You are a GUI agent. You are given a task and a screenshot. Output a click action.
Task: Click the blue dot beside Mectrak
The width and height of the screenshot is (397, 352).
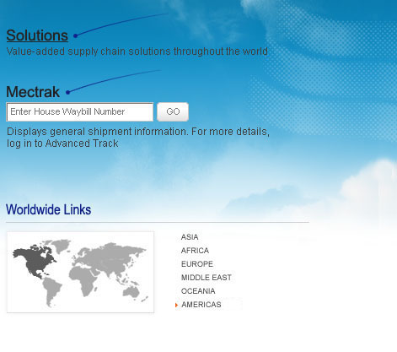pos(67,92)
